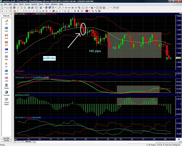Open JPY currency in FastLook panel
Viewport: 182px width, 146px height.
pyautogui.click(x=6, y=65)
